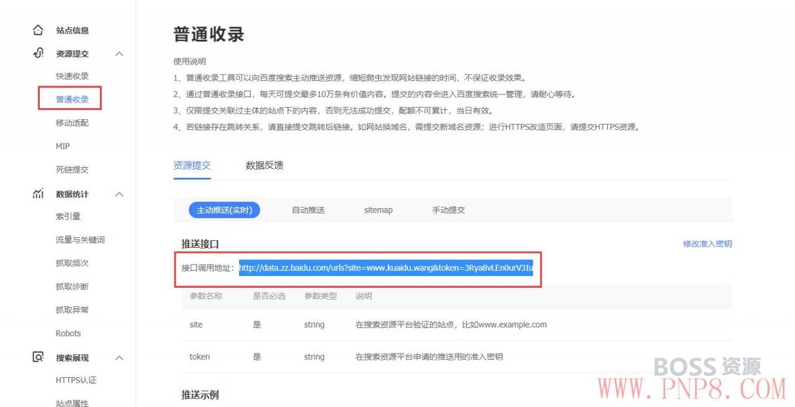Open HTTPS认证 in sidebar
This screenshot has height=407, width=795.
[x=76, y=380]
